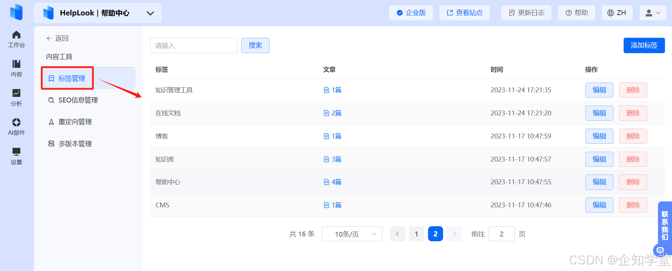Go to previous page arrow

398,234
